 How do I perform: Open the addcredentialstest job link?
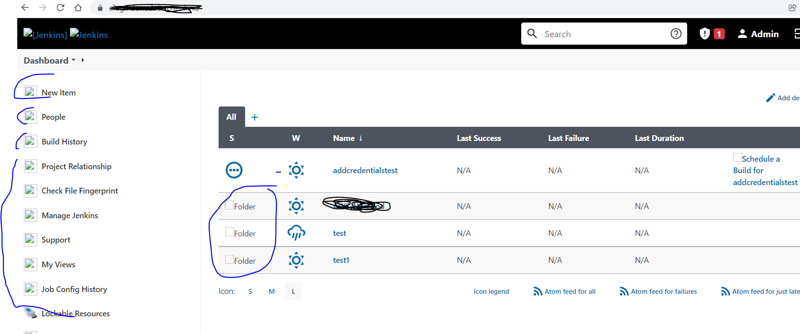(365, 170)
